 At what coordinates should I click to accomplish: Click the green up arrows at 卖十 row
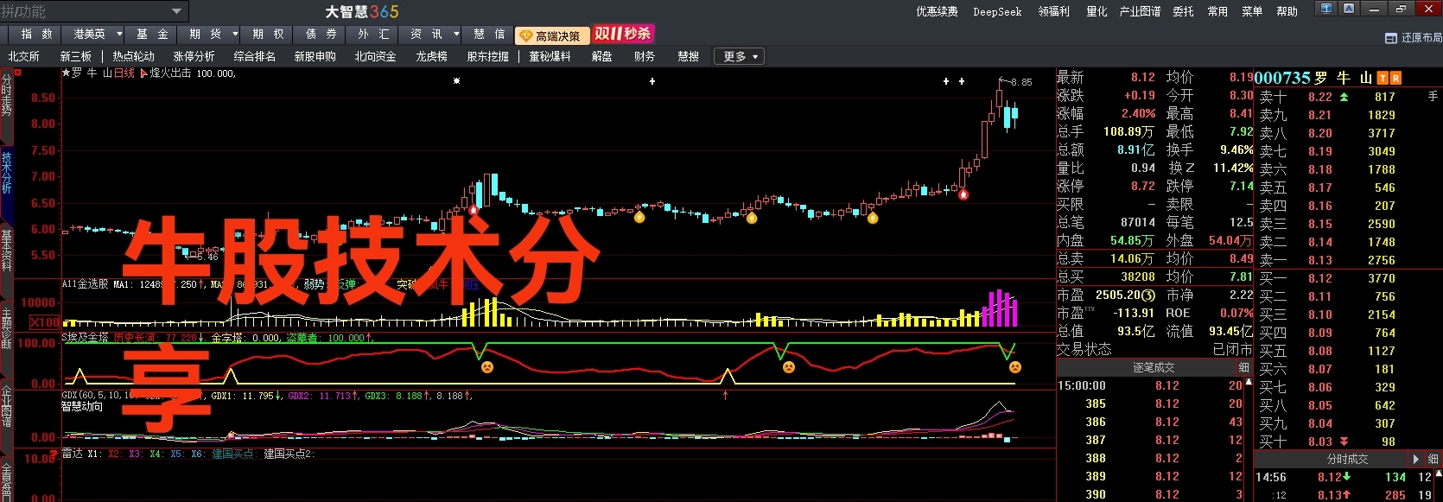1344,97
